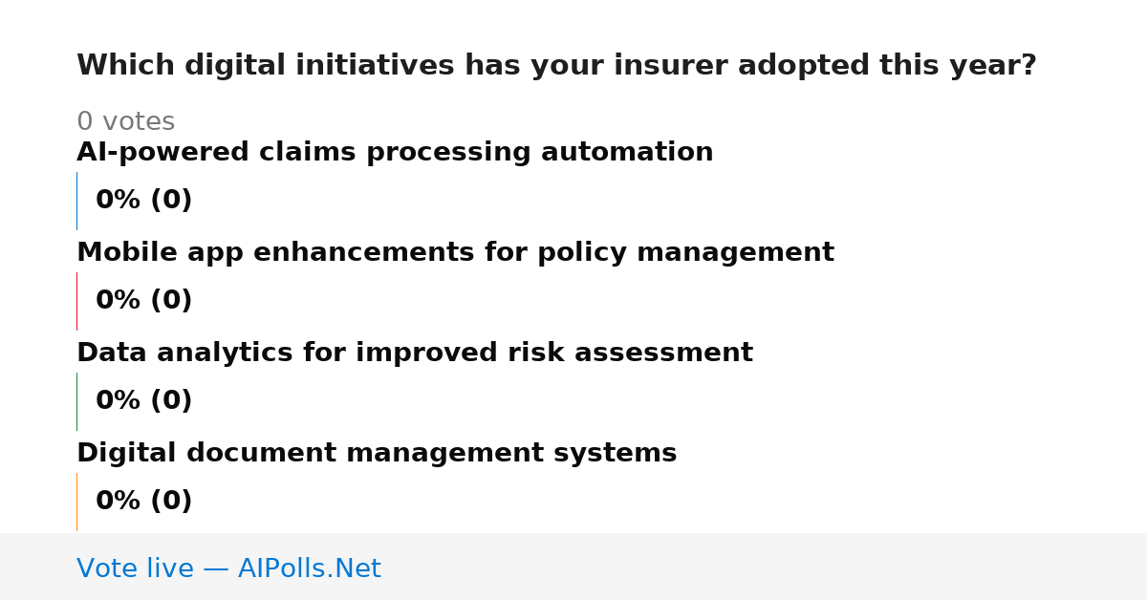
Task: Click the 0% (0) result under Mobile app enhancements
Action: 144,301
